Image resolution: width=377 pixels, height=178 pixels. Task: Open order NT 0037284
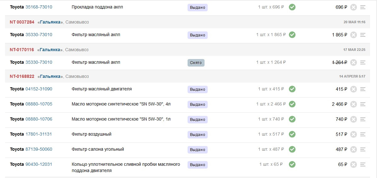pyautogui.click(x=22, y=22)
